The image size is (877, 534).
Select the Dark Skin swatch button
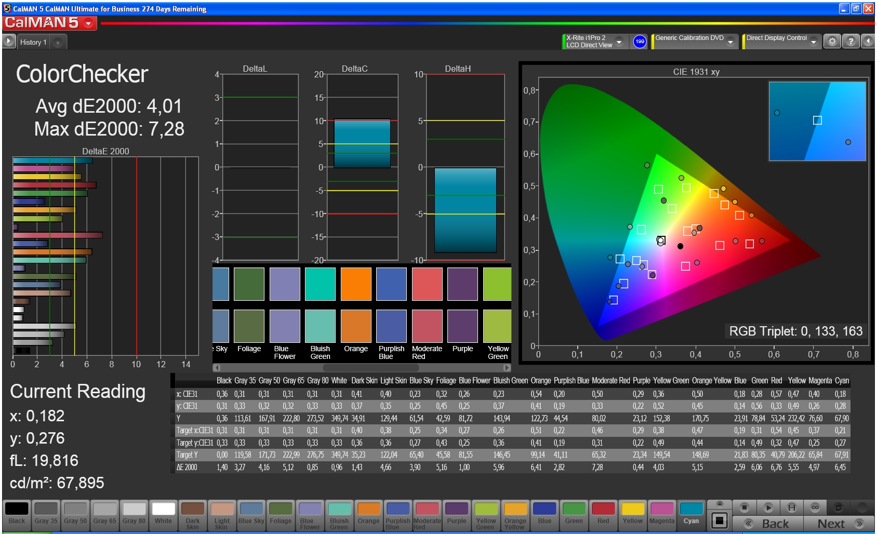[193, 515]
